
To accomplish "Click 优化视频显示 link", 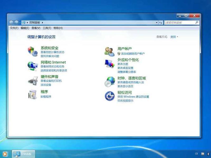I will coord(126,101).
